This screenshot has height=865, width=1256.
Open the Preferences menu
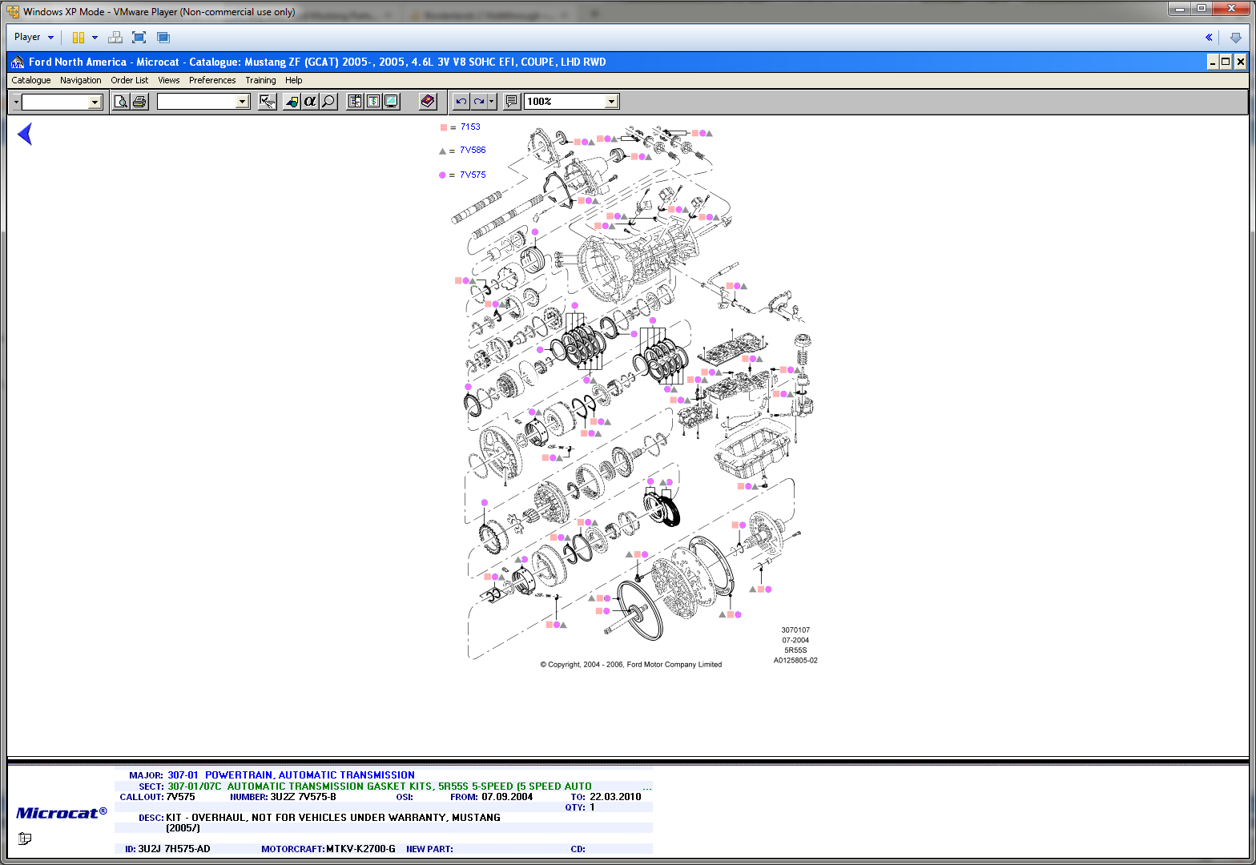[x=212, y=80]
